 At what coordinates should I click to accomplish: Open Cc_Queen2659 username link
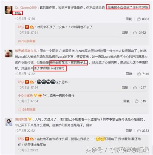click(x=26, y=7)
